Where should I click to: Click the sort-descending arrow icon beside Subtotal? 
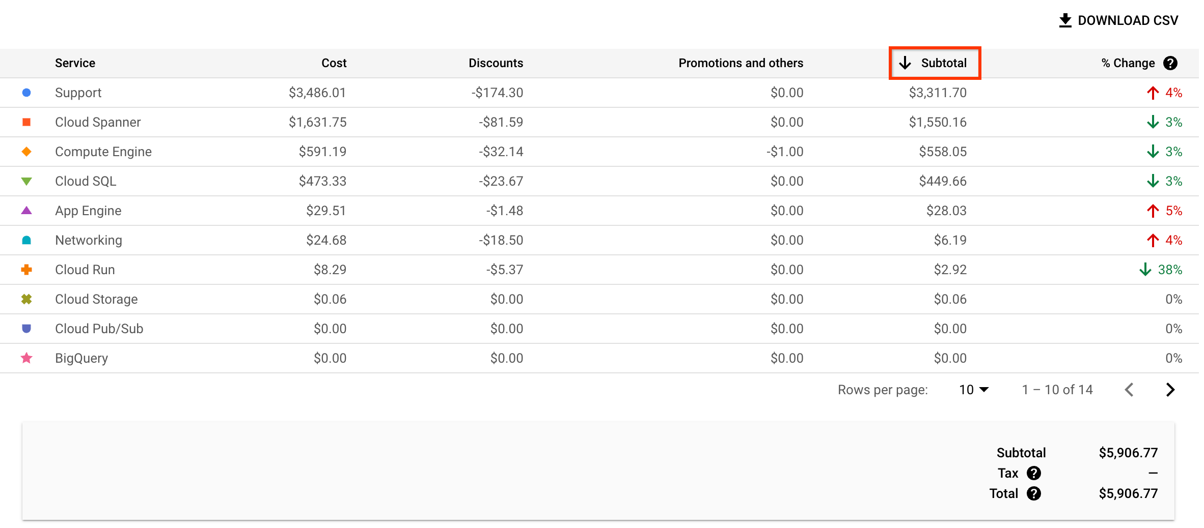coord(905,63)
